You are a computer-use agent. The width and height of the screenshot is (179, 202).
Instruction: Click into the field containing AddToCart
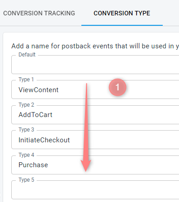[95, 115]
